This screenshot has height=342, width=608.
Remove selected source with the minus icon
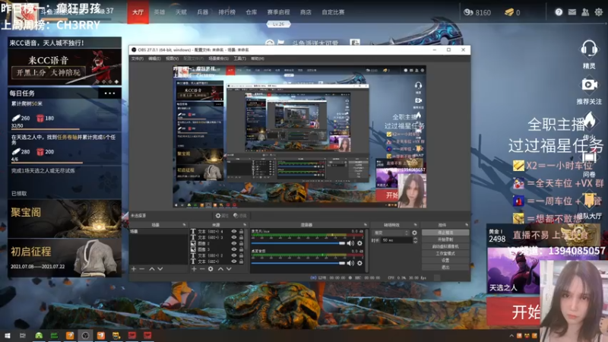tap(202, 269)
